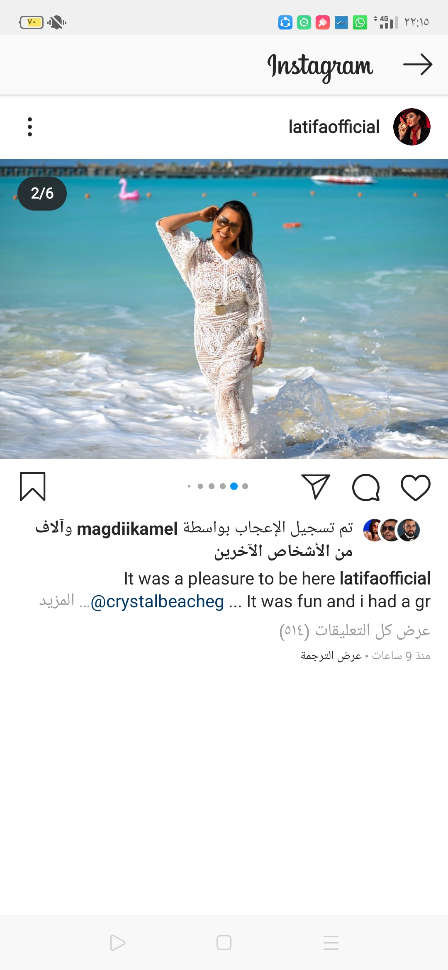Like the post with the heart icon

tap(415, 487)
